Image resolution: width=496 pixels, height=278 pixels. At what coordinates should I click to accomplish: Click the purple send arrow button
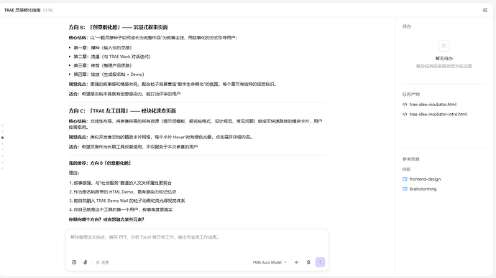(x=320, y=262)
